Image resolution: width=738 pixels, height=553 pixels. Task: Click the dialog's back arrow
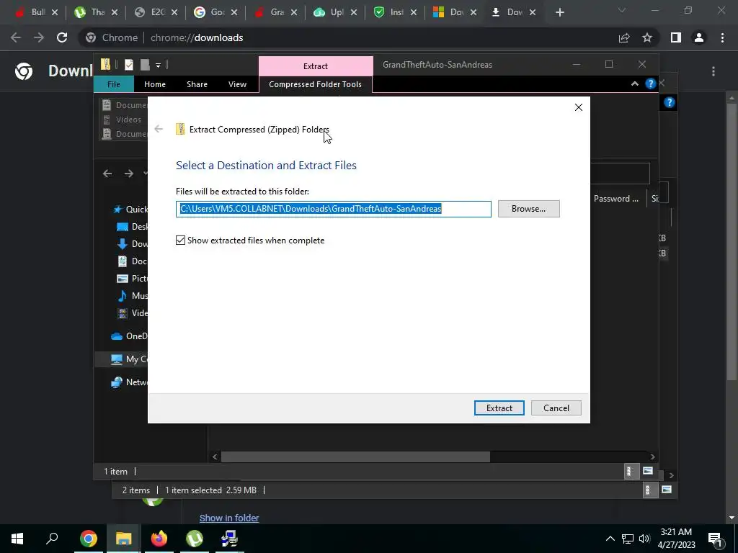point(159,129)
